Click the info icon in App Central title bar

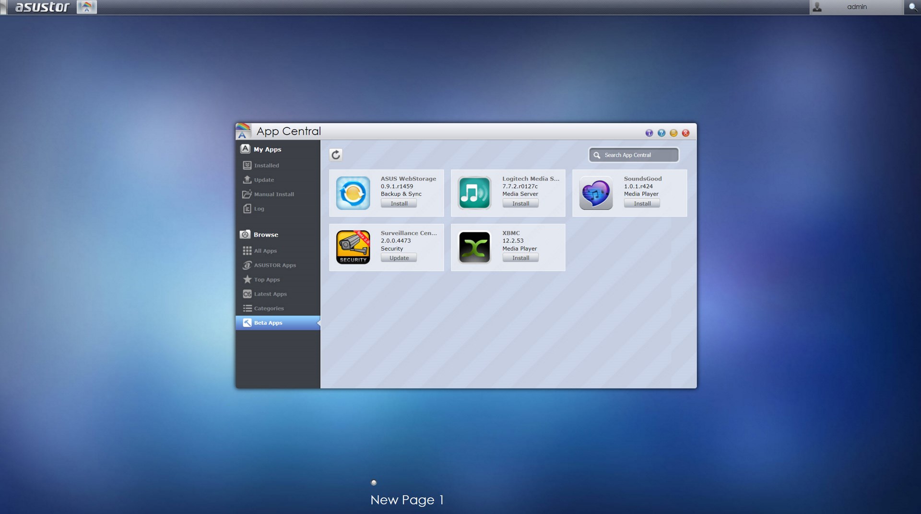649,133
